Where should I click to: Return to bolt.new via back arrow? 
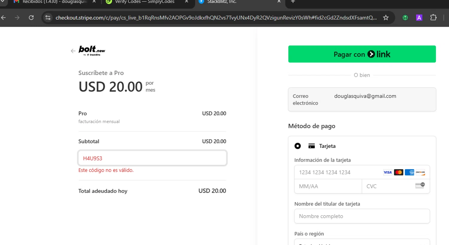[x=73, y=51]
